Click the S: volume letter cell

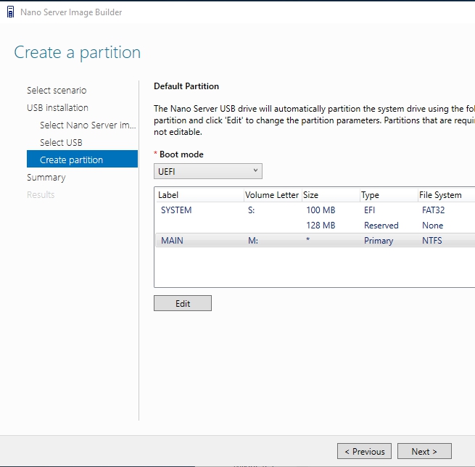[251, 210]
